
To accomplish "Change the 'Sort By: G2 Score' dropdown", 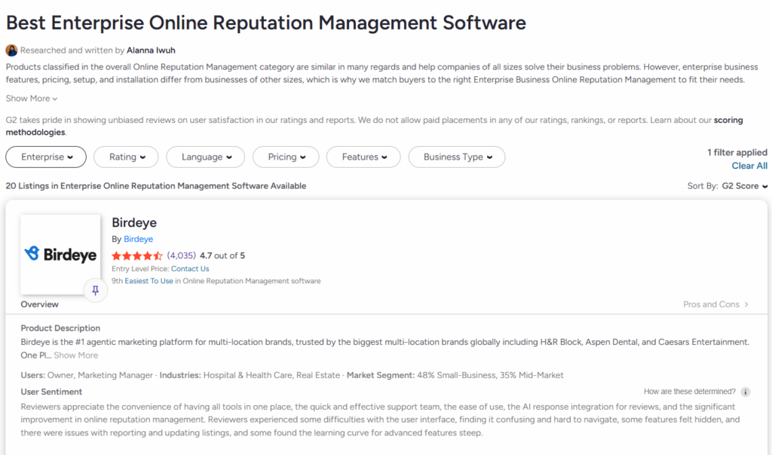I will 728,186.
